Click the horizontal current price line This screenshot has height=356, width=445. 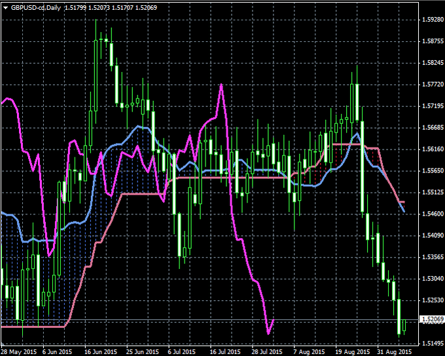(x=196, y=320)
